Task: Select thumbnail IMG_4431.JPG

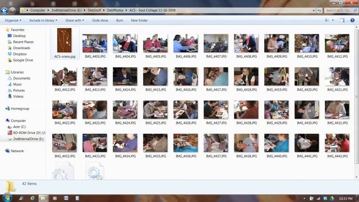Action: [337, 110]
